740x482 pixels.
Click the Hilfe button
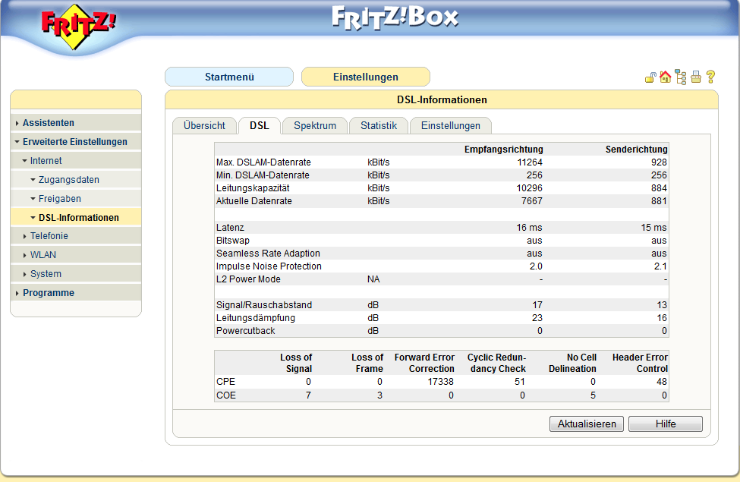click(x=666, y=424)
